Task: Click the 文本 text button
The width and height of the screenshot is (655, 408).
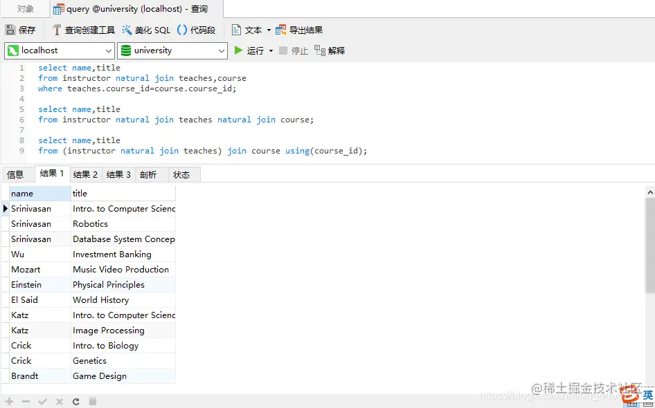Action: [247, 30]
